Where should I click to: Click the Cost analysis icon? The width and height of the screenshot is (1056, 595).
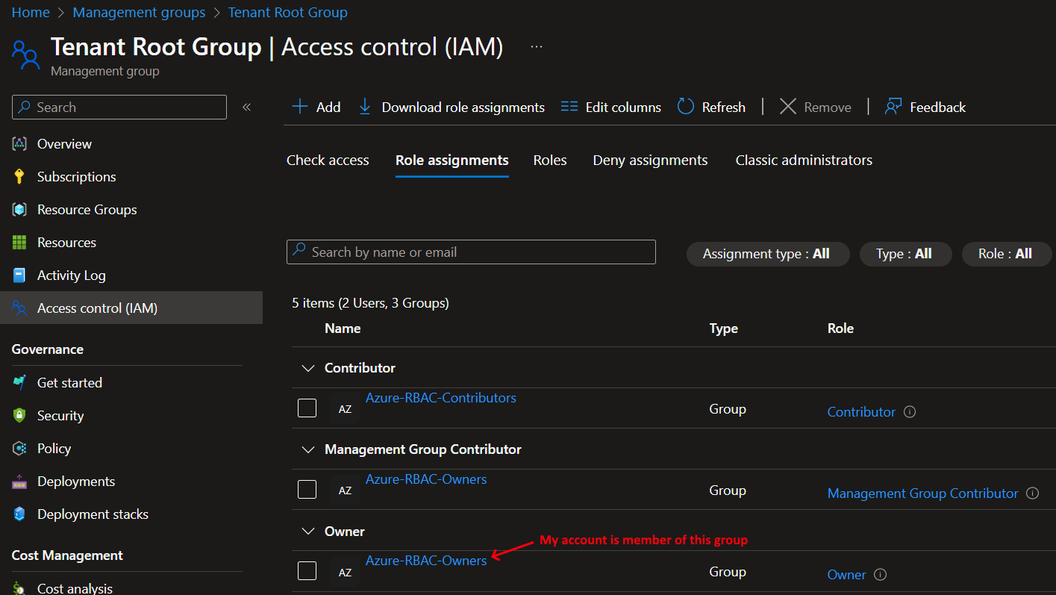[19, 589]
